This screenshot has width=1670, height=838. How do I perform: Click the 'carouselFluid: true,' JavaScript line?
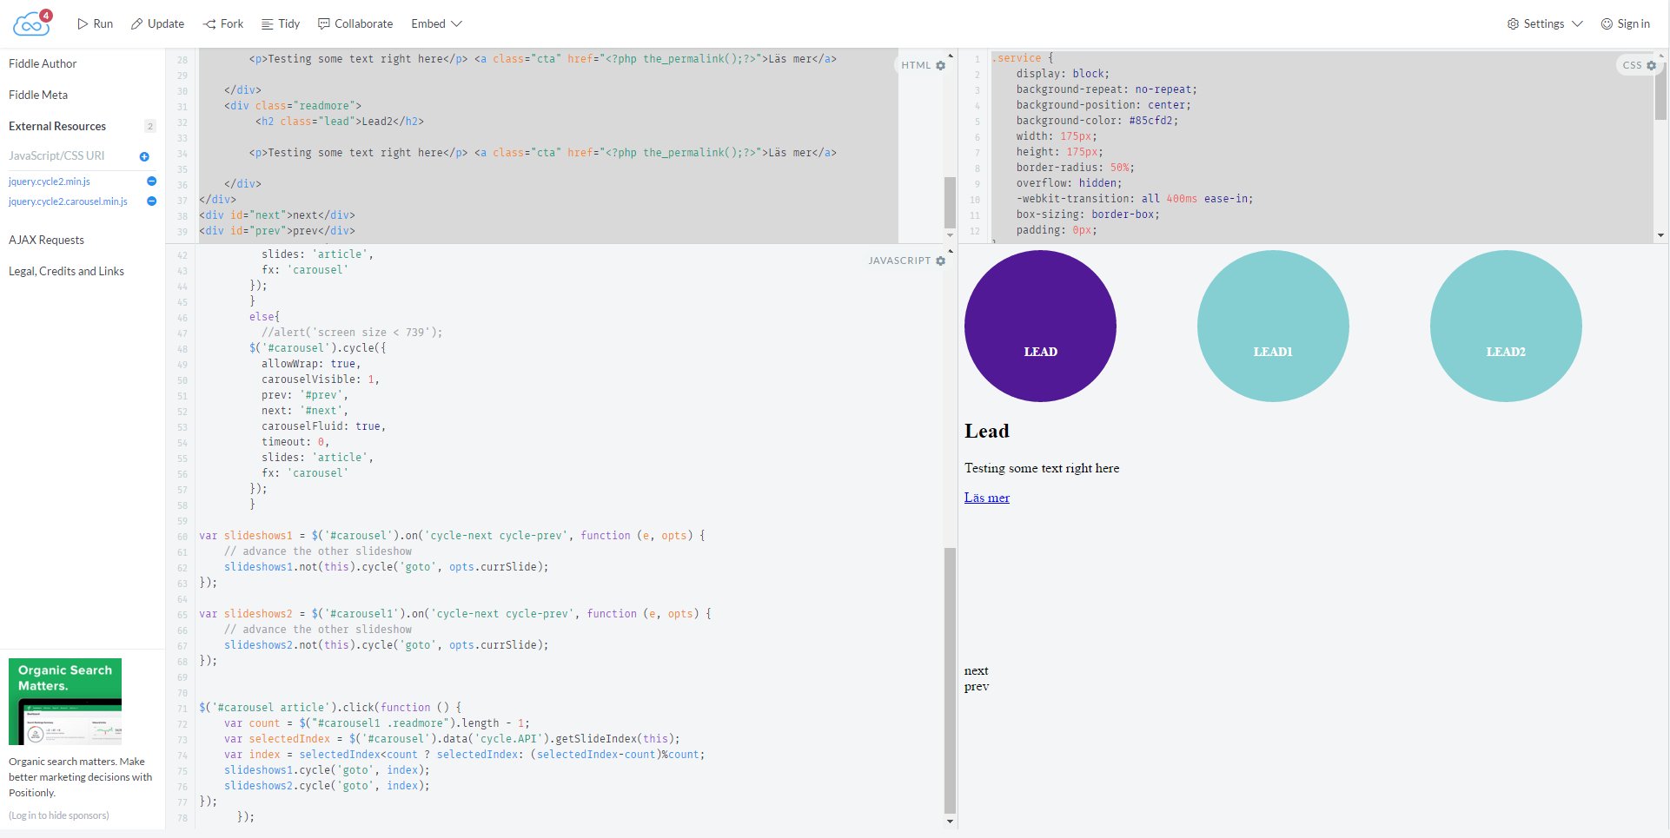(x=323, y=426)
